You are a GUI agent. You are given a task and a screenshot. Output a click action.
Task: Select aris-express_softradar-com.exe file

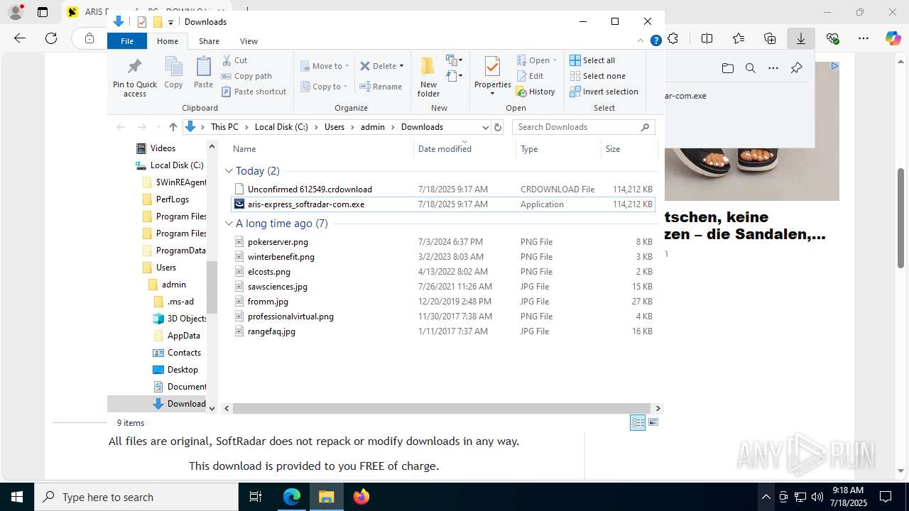(443, 204)
